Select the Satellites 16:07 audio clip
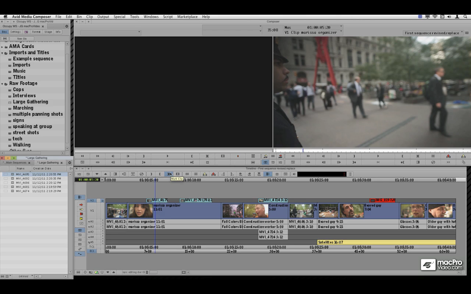The height and width of the screenshot is (294, 471). click(x=386, y=242)
